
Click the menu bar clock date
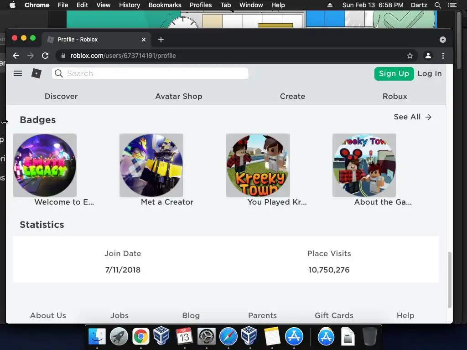[373, 5]
